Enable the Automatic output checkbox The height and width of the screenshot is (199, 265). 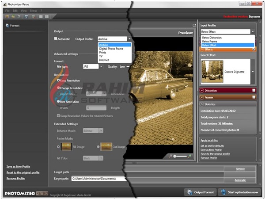(x=56, y=39)
